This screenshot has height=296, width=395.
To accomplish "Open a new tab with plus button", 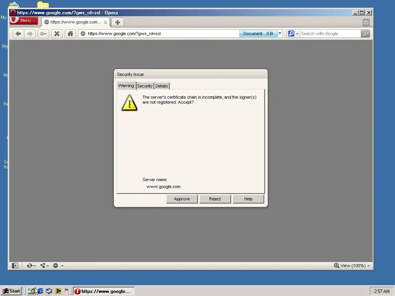I will coord(117,22).
